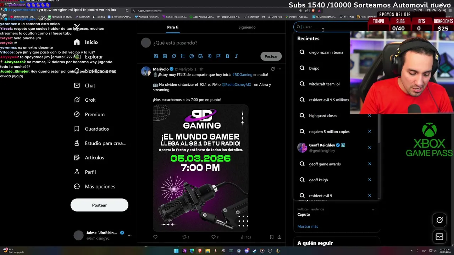Remove 'geoff keigh' from recent searches
The image size is (454, 255).
click(370, 180)
